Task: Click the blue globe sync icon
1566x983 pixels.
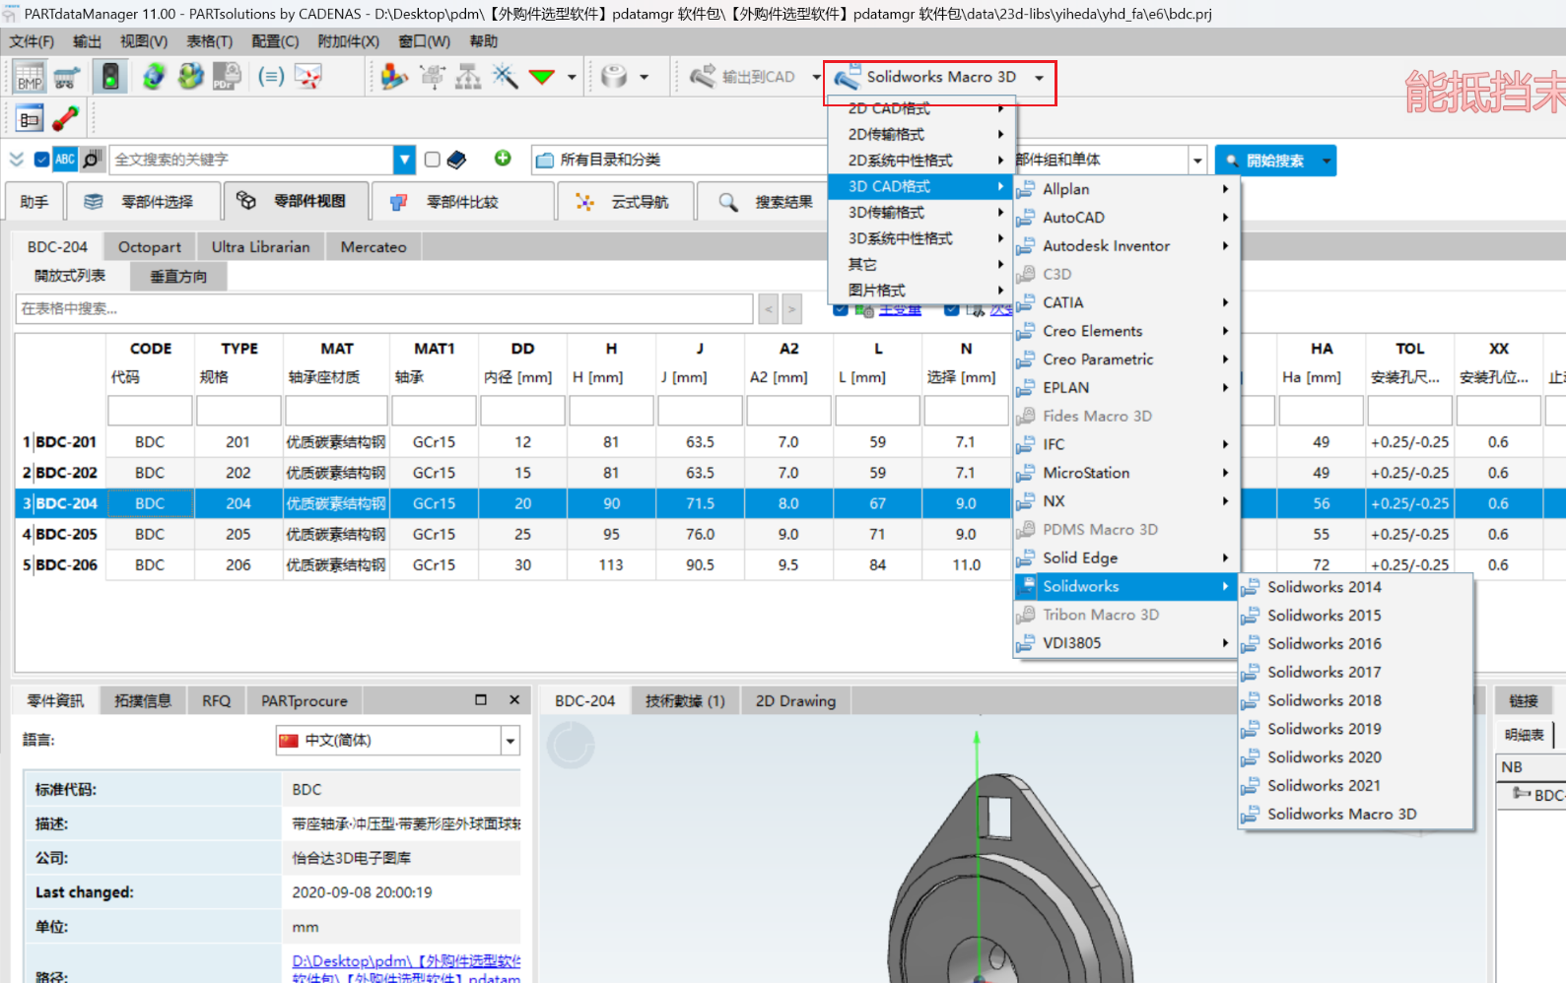Action: [154, 77]
